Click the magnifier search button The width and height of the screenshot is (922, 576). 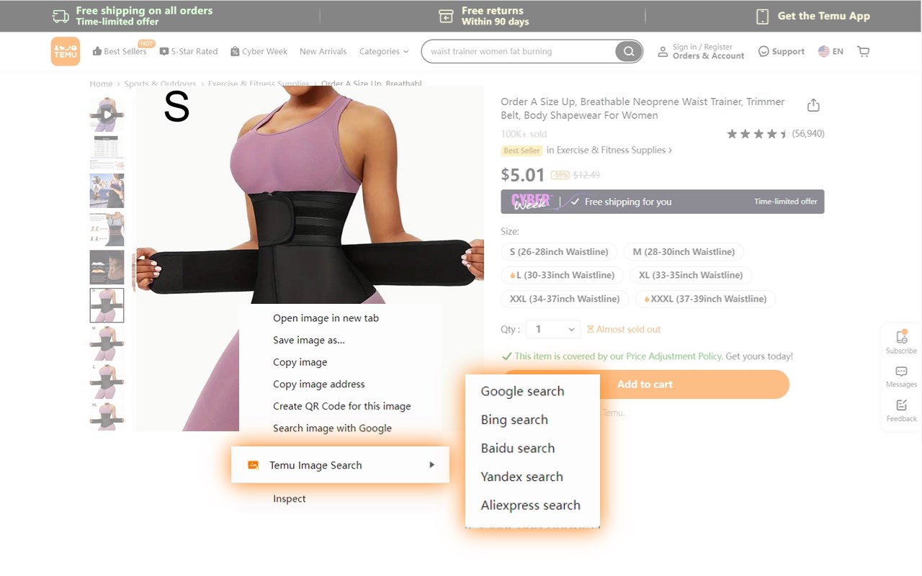[629, 51]
